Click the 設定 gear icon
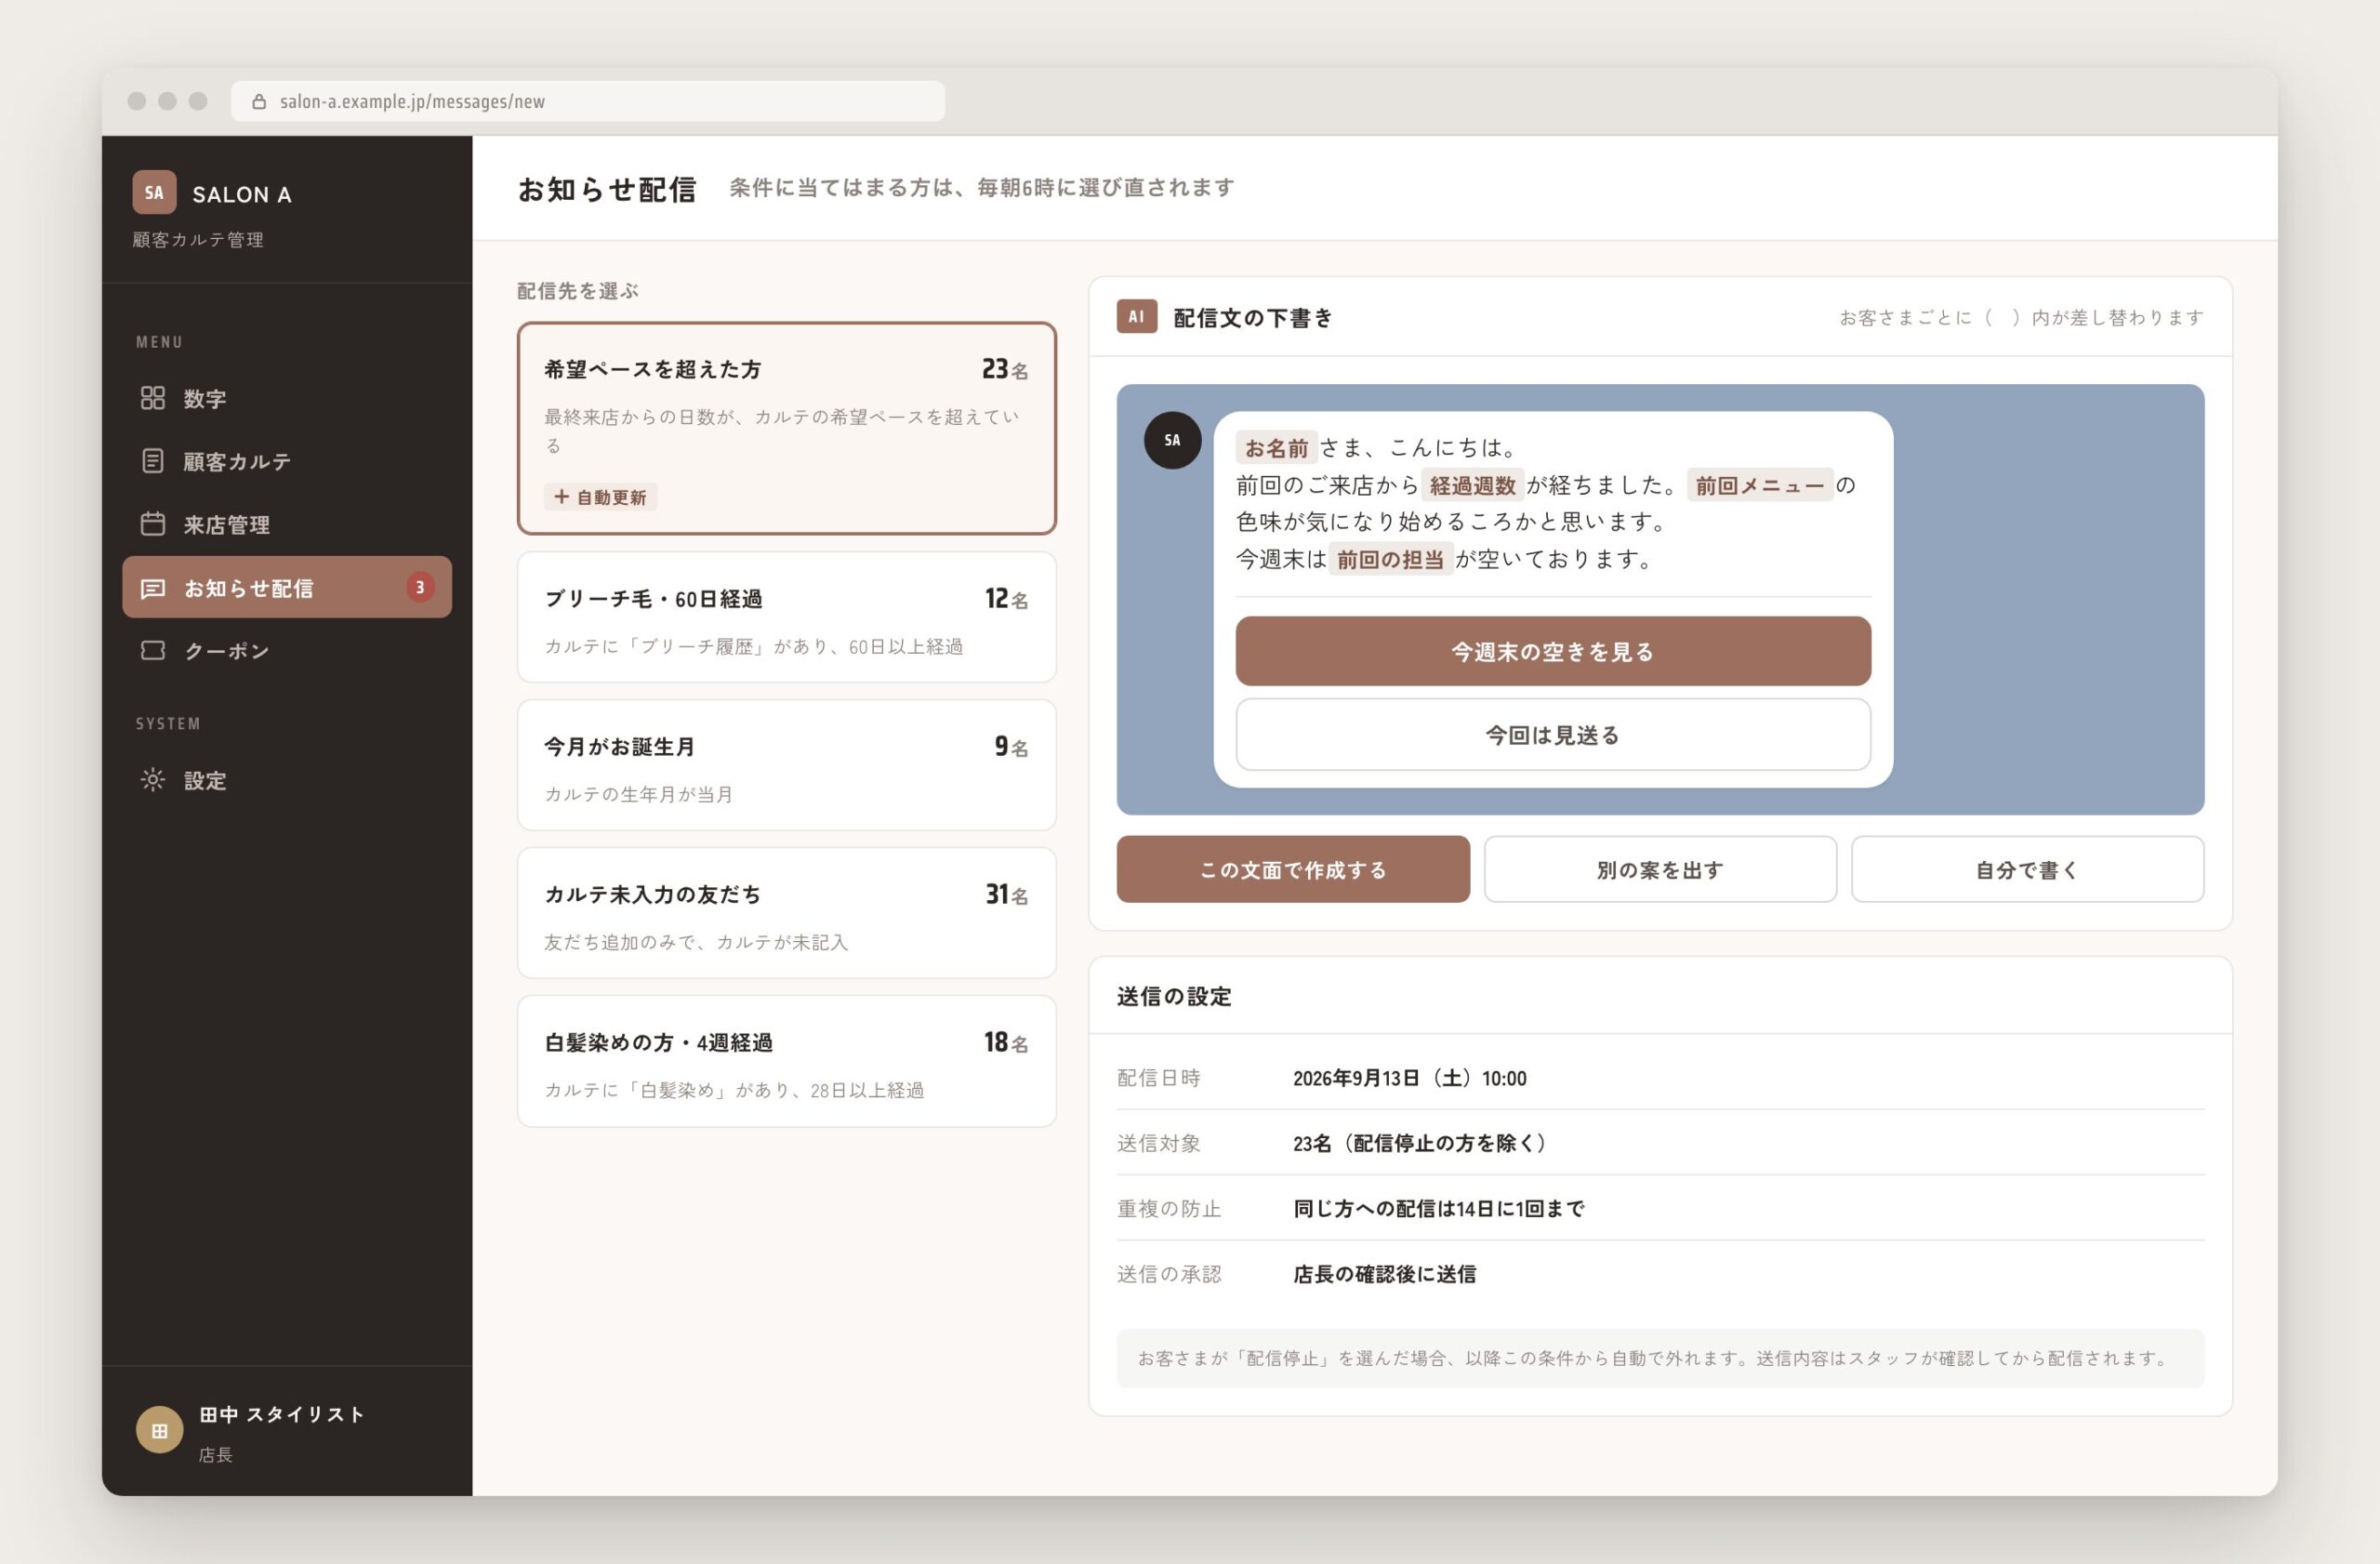 (152, 780)
